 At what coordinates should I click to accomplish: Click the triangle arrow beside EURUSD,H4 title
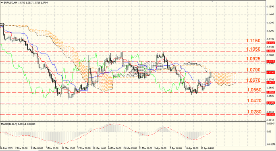[2, 3]
